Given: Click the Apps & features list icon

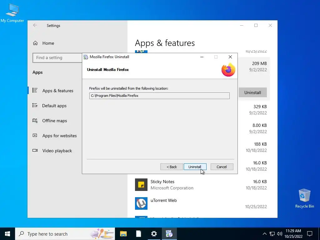Looking at the screenshot, I should (x=35, y=90).
